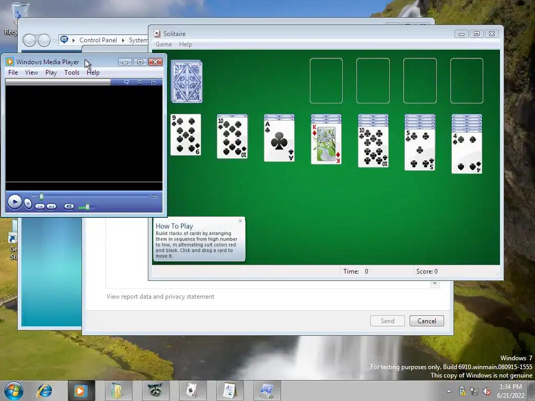Click the second empty foundation slot in Solitaire
This screenshot has width=535, height=401.
coord(373,81)
